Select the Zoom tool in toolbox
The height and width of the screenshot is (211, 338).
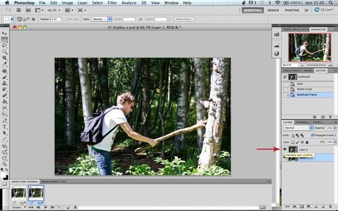click(x=5, y=164)
